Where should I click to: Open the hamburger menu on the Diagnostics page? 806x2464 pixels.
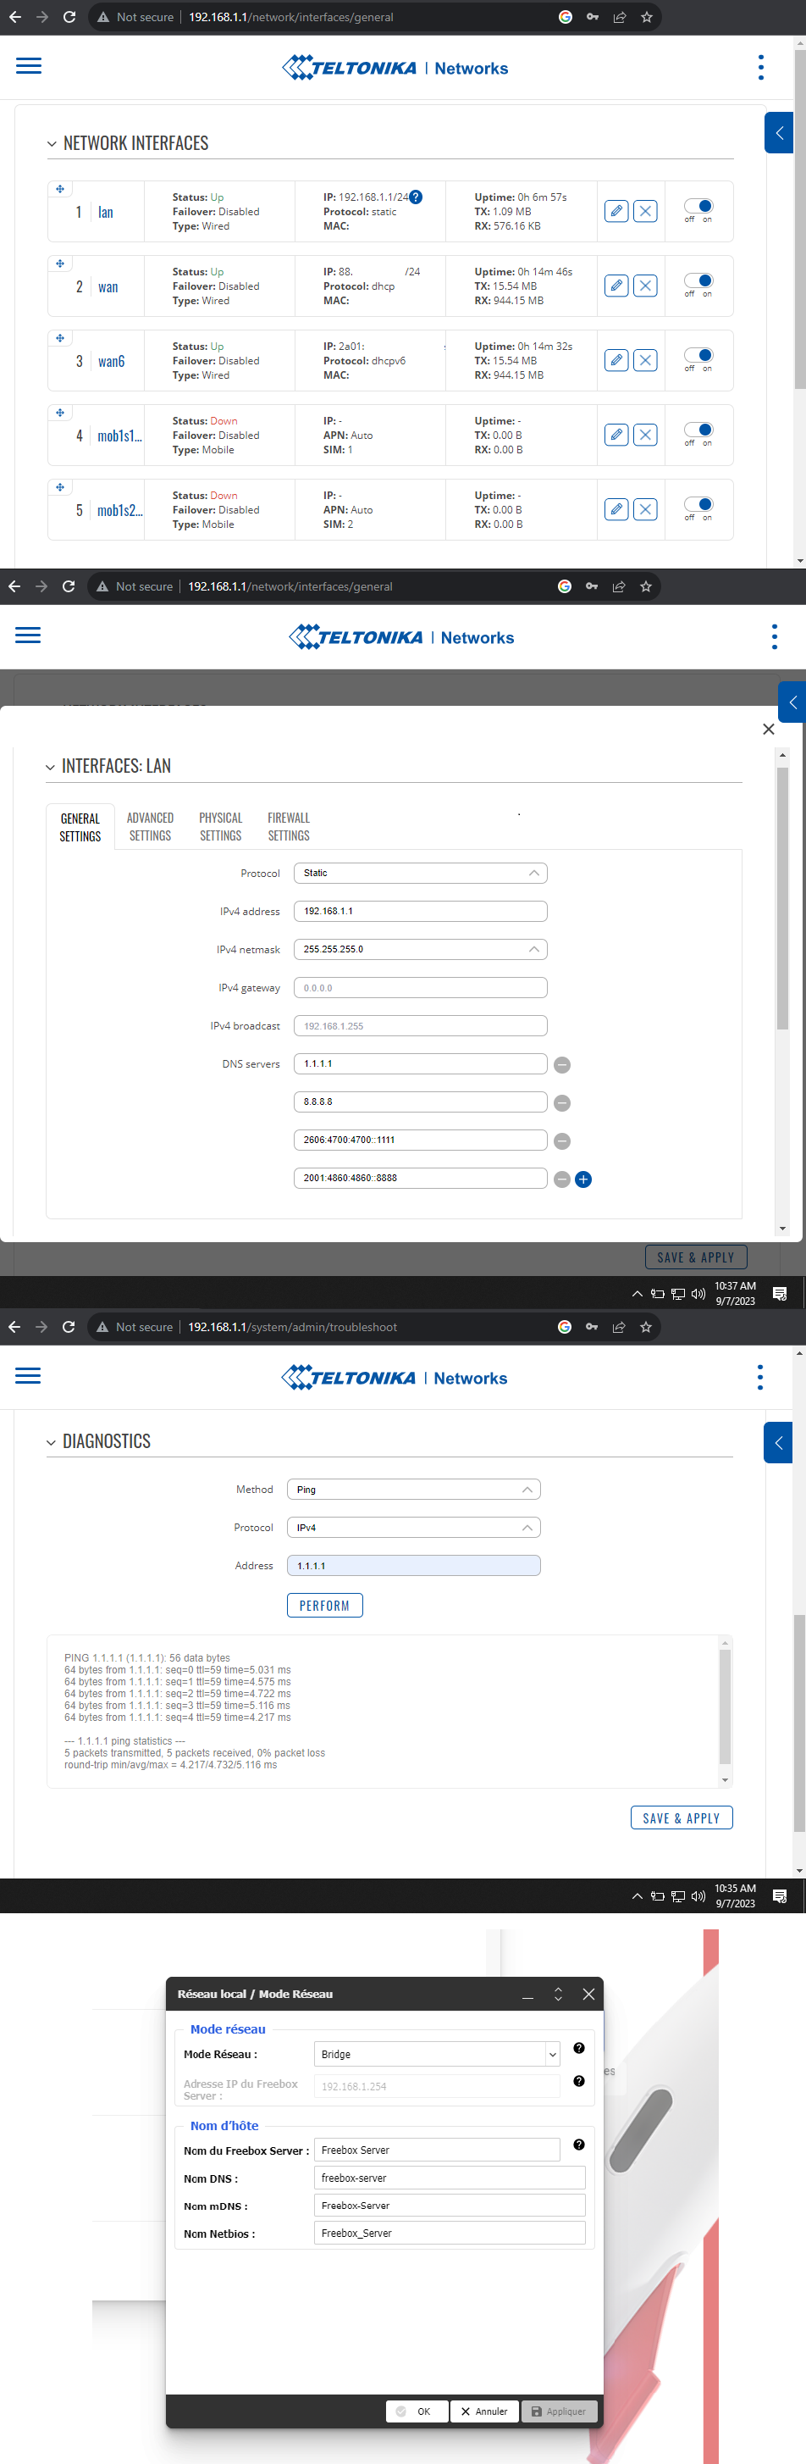[x=29, y=1375]
